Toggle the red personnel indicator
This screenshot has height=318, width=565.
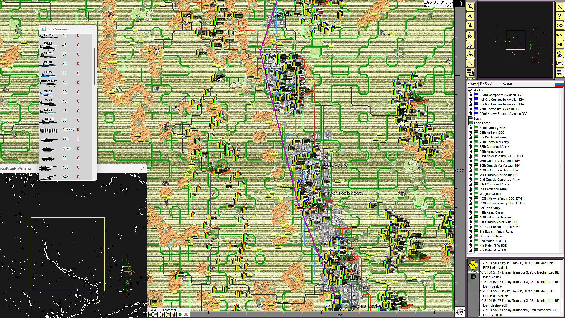point(162,314)
